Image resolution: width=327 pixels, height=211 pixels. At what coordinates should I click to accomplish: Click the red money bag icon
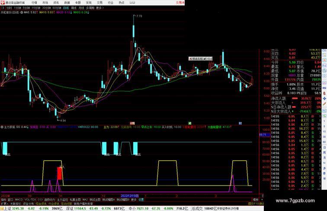[x=324, y=93]
